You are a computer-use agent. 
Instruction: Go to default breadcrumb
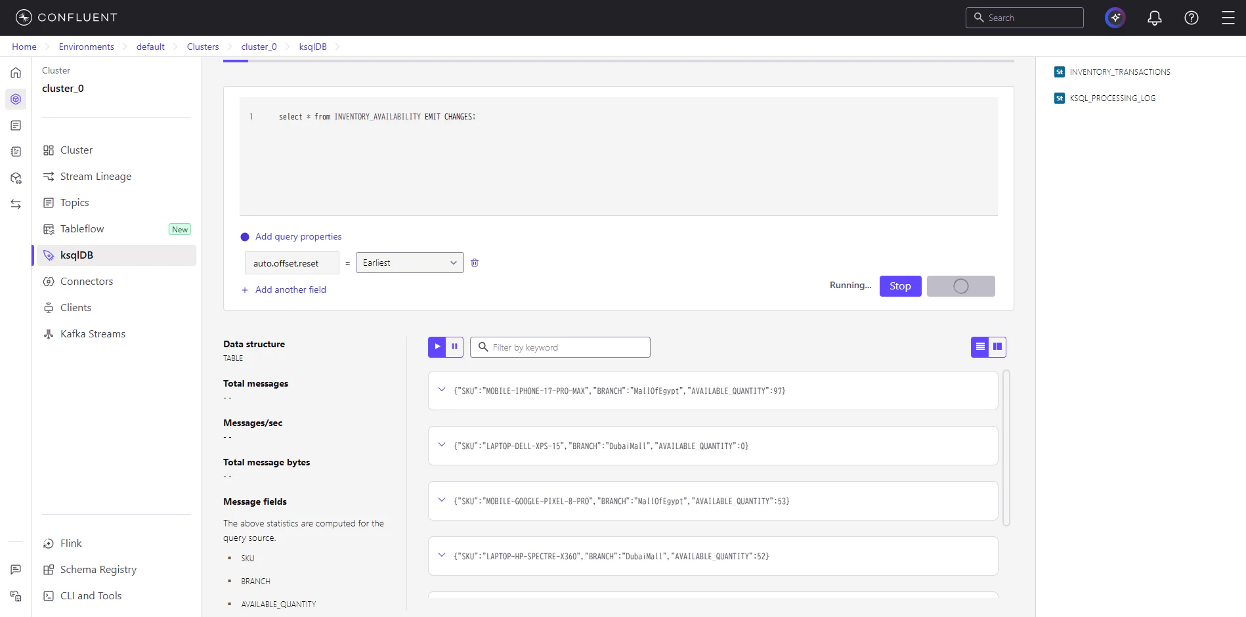click(150, 47)
